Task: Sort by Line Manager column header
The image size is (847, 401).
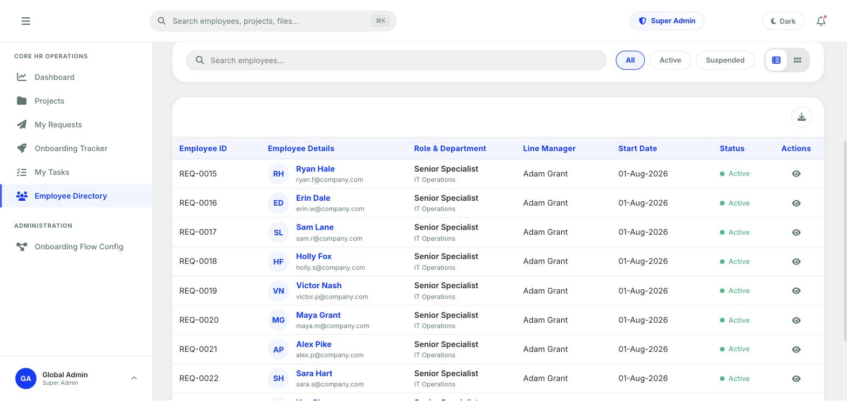Action: tap(549, 148)
